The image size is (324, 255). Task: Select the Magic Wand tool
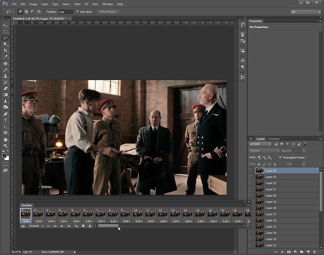5,44
